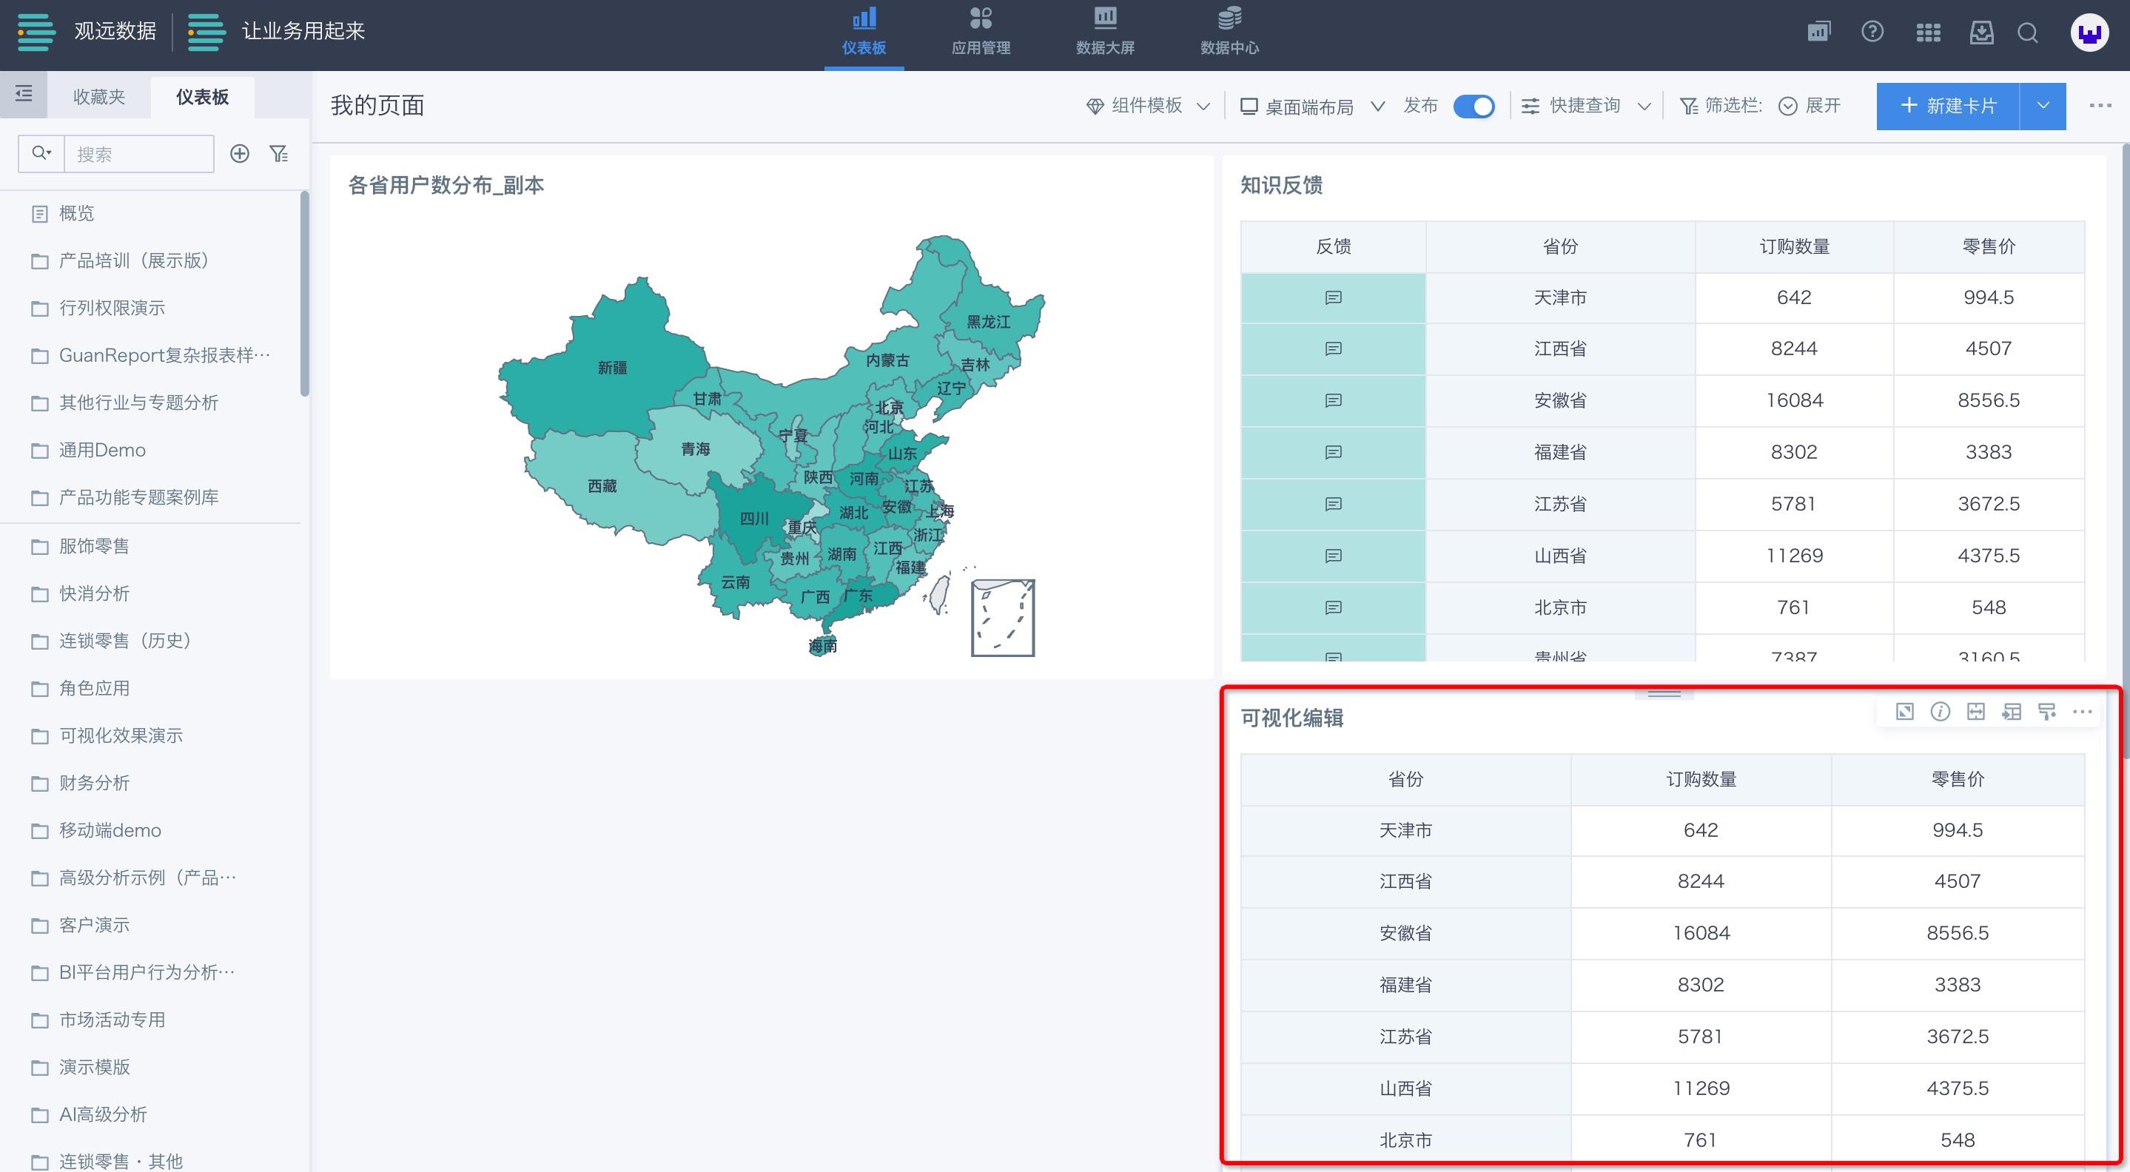Switch to the 仪表板 top navigation tab
Image resolution: width=2130 pixels, height=1172 pixels.
coord(864,33)
